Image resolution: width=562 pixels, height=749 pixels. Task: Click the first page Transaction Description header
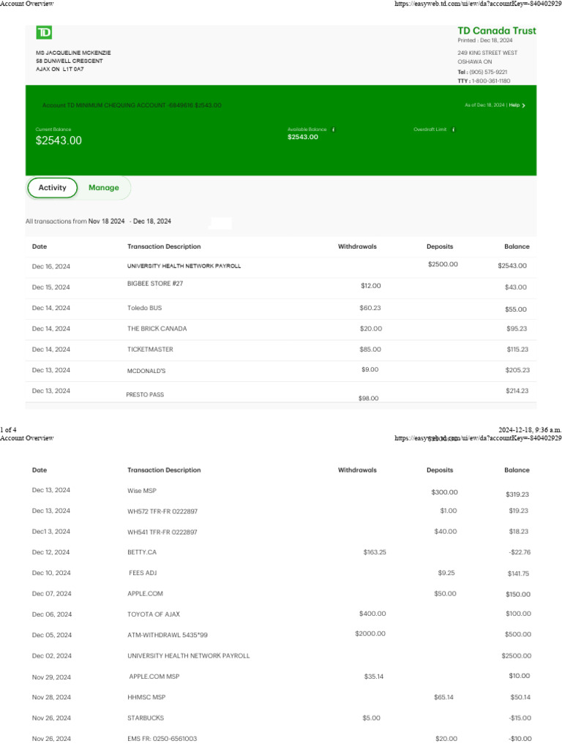[x=164, y=246]
